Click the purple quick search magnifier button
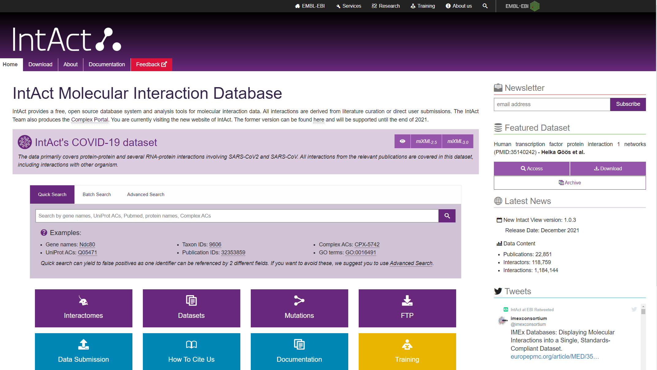The height and width of the screenshot is (370, 657). coord(447,216)
